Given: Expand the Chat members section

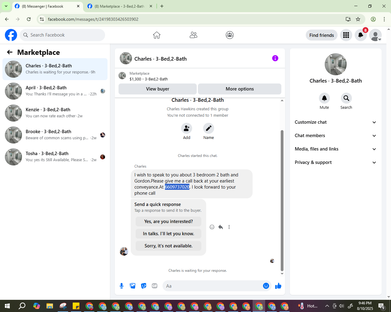Looking at the screenshot, I should click(x=336, y=136).
